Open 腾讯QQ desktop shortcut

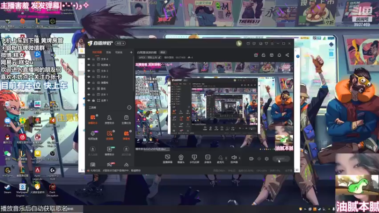(7, 139)
